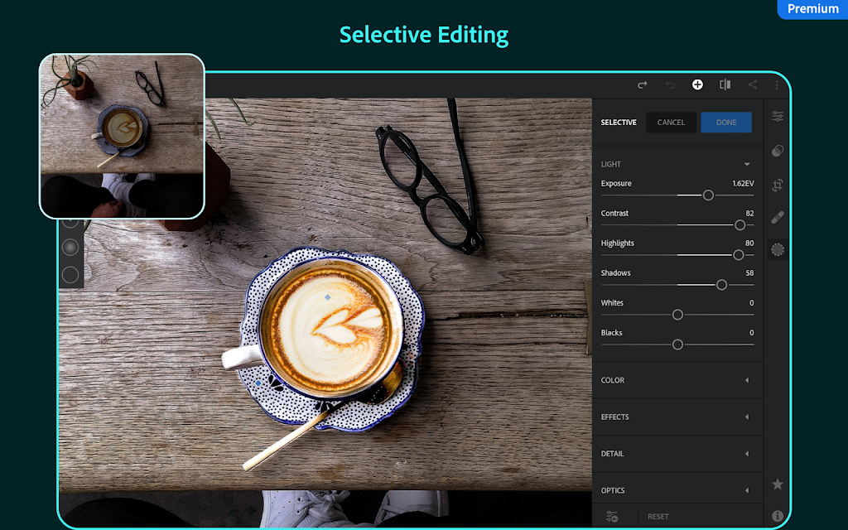Select the radial gradient selection tool
The height and width of the screenshot is (530, 848).
point(70,247)
